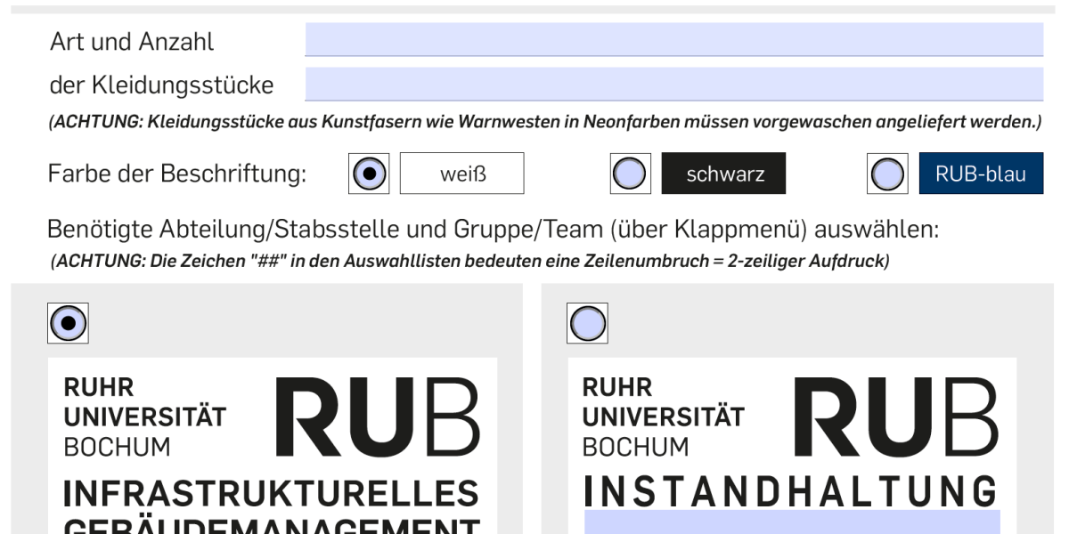Select the weiß lettering color radio button
Viewport: 1069px width, 534px height.
pos(369,174)
